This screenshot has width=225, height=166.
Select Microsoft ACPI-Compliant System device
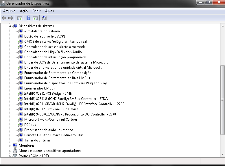click(50, 120)
